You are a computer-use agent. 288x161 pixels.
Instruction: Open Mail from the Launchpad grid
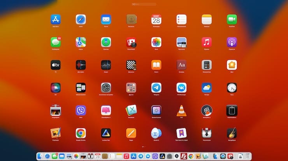[x=106, y=19]
